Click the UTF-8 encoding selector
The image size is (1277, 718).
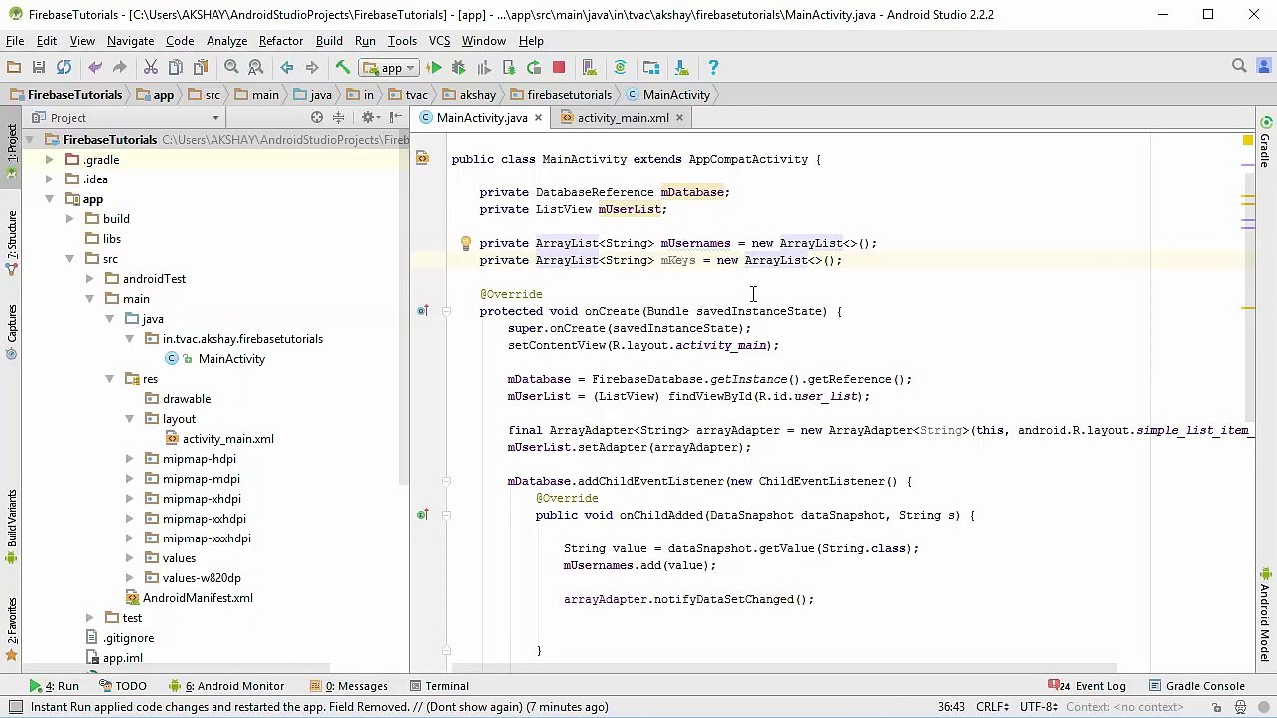(1041, 707)
